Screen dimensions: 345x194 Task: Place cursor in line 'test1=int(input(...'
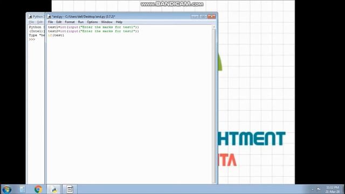point(93,27)
